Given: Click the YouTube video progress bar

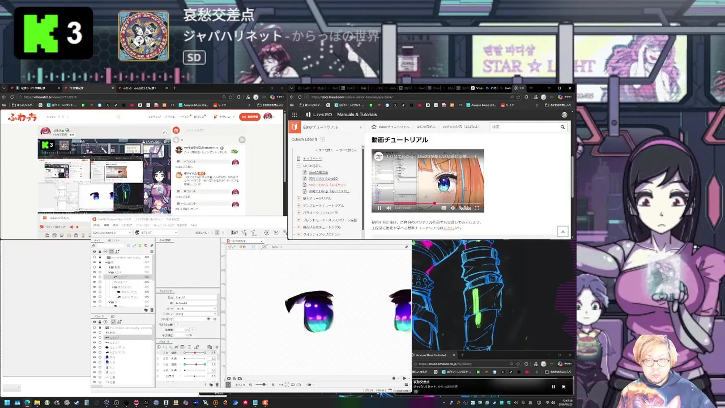Looking at the screenshot, I should pos(428,203).
